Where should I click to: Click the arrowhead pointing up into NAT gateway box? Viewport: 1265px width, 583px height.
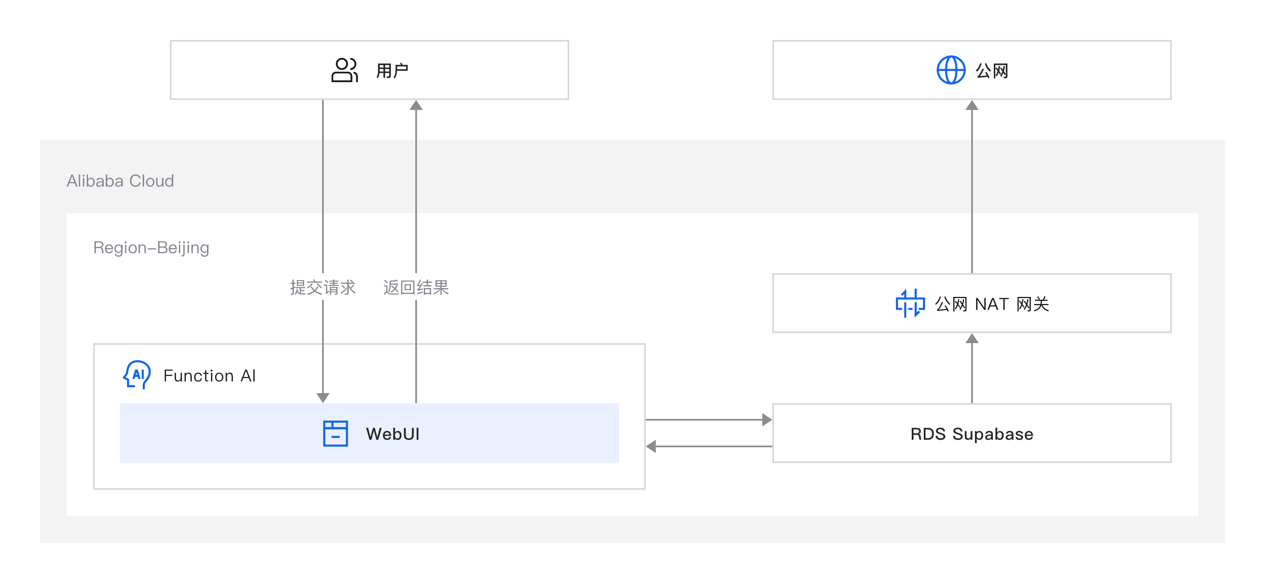[972, 339]
